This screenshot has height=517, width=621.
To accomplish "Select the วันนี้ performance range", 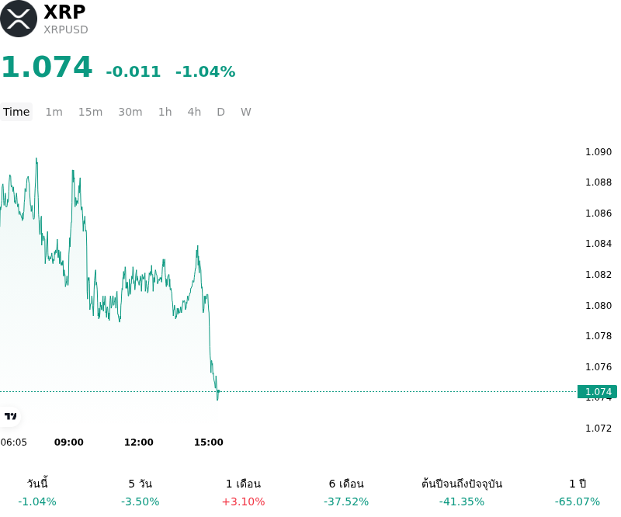I will point(37,492).
